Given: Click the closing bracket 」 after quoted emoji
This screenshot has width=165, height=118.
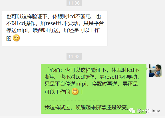Looking at the screenshot, I should (x=81, y=91).
